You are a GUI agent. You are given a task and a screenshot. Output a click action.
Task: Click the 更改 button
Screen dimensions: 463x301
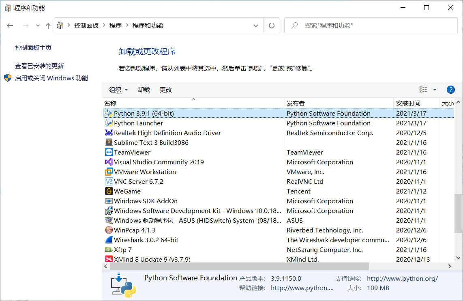pyautogui.click(x=166, y=90)
